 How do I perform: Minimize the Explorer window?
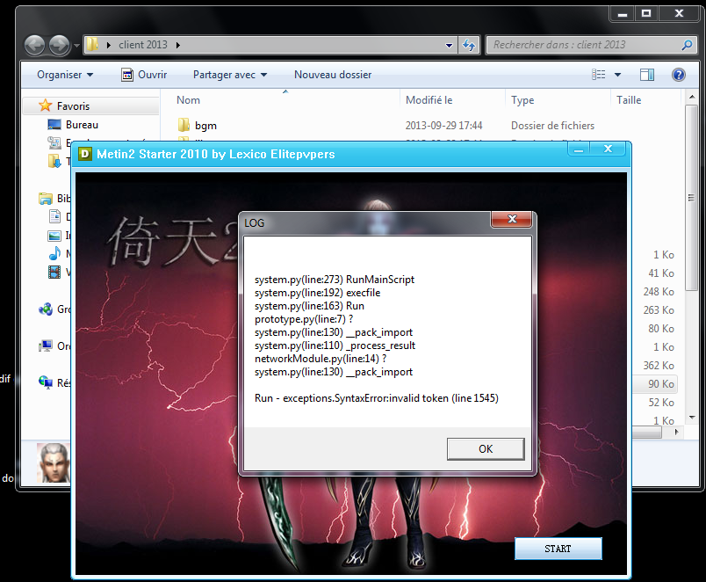pyautogui.click(x=623, y=13)
